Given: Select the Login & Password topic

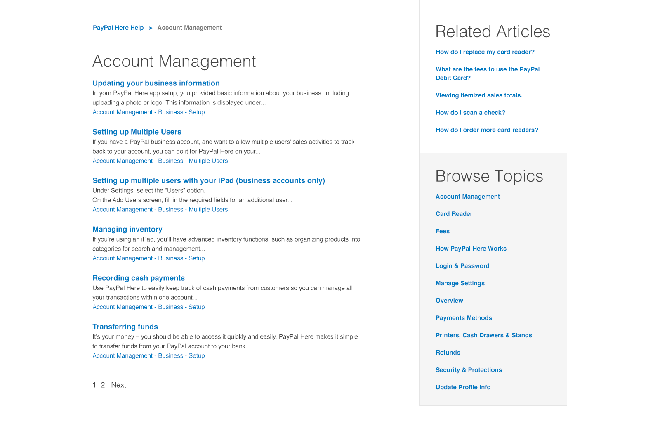Looking at the screenshot, I should [x=462, y=266].
